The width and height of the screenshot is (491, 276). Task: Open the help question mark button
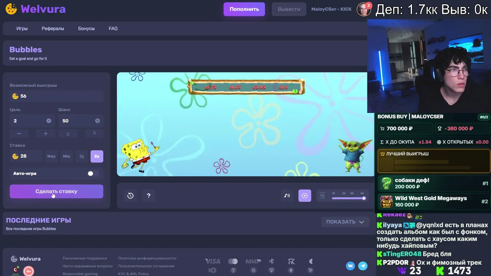(x=148, y=195)
